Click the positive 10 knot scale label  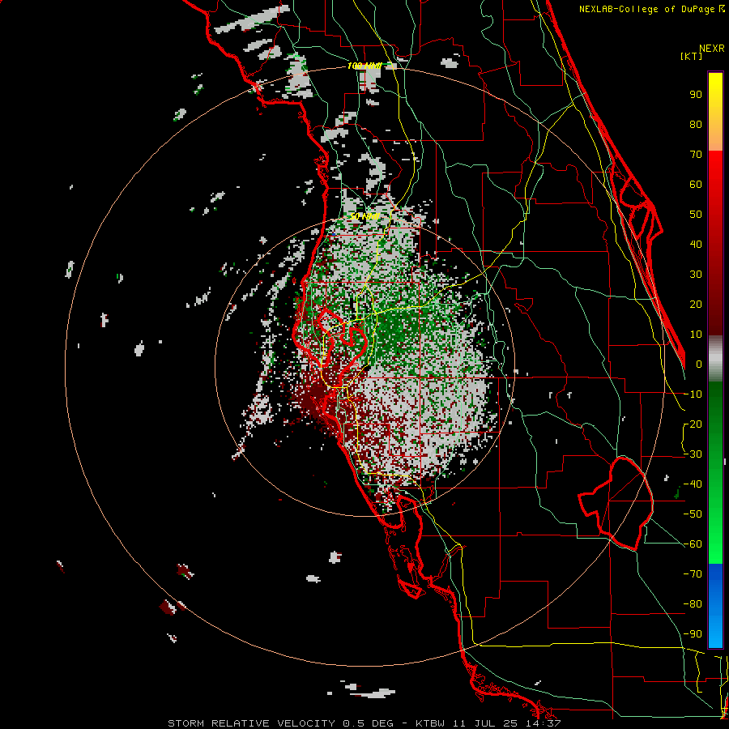pyautogui.click(x=696, y=335)
